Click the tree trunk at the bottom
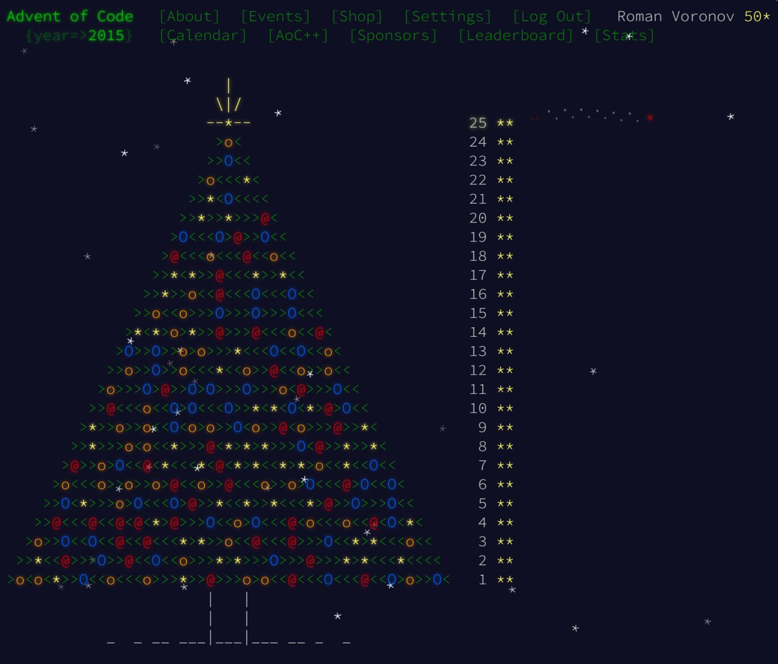778x664 pixels. coord(229,617)
